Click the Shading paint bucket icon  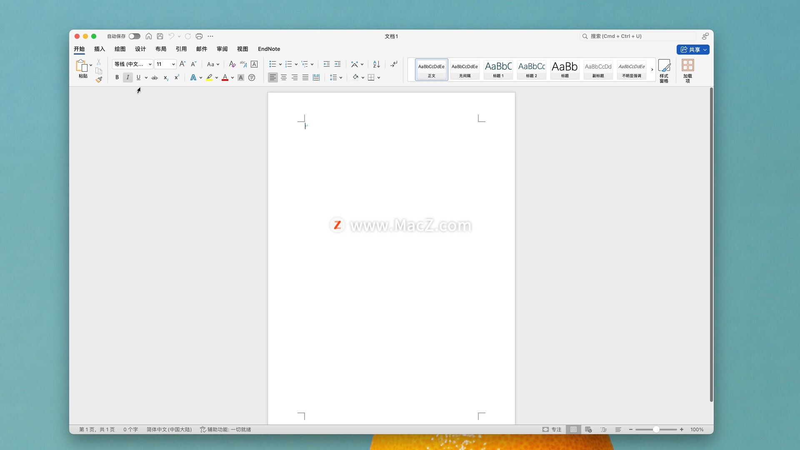355,77
